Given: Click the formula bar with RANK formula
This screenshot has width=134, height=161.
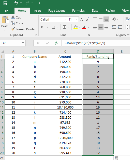Looking at the screenshot, I should (x=96, y=43).
